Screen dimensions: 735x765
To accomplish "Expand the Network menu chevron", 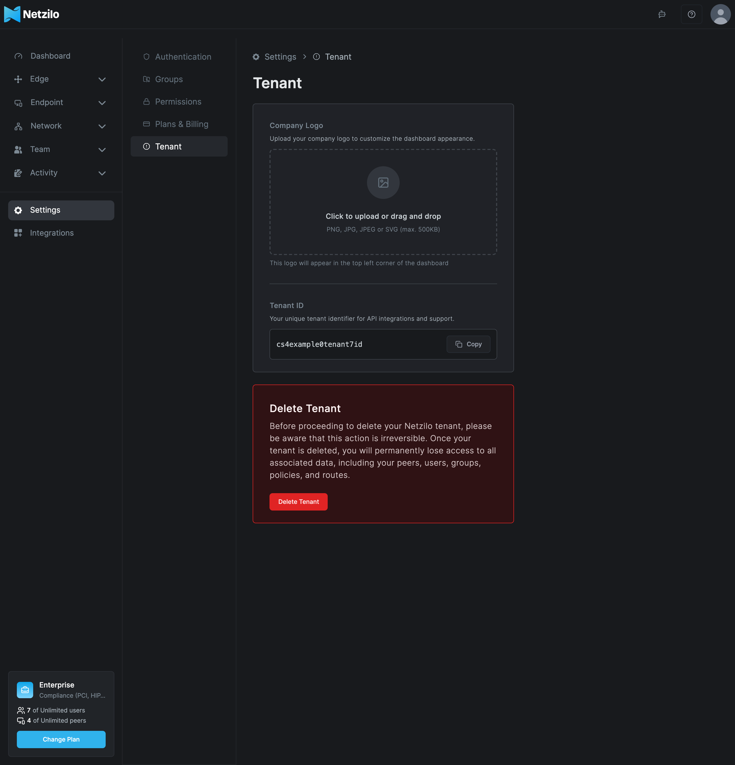I will point(102,126).
